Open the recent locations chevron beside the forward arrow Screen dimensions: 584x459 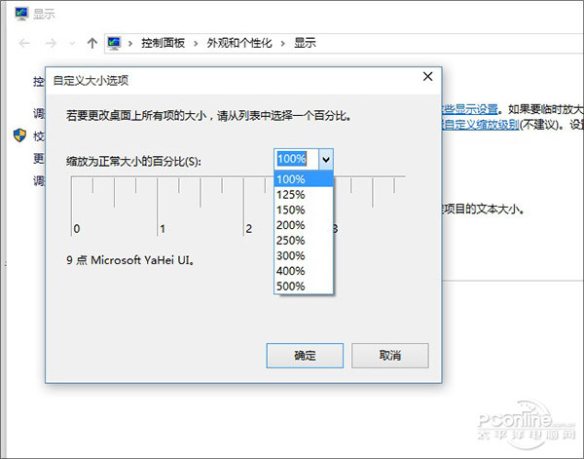(x=72, y=44)
